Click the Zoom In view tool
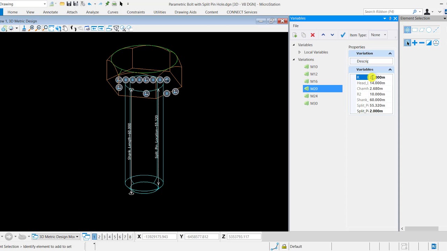The image size is (447, 251). (x=32, y=28)
